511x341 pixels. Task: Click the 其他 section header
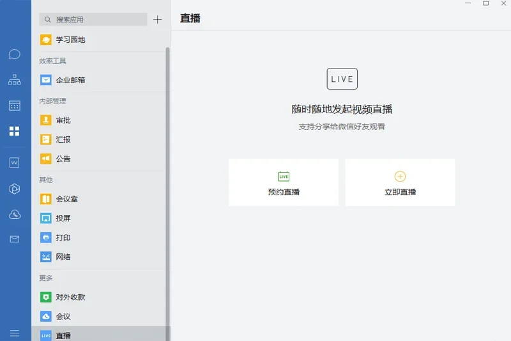46,180
